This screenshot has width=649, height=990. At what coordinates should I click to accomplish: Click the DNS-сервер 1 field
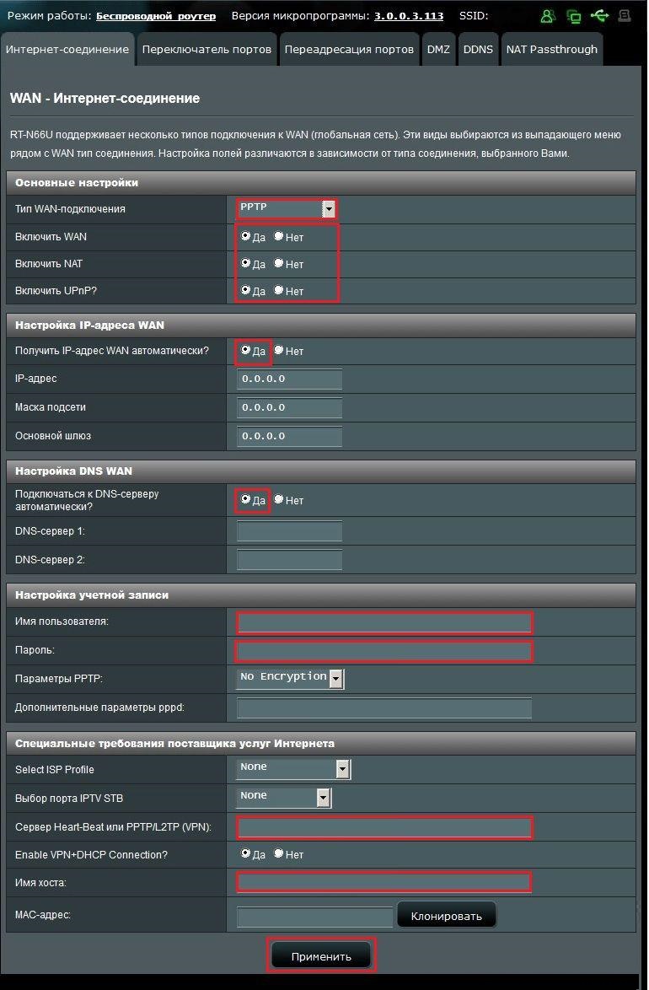[290, 531]
